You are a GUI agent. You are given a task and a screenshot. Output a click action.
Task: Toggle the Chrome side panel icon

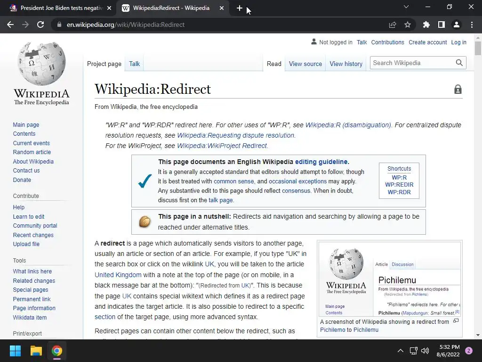pos(442,25)
